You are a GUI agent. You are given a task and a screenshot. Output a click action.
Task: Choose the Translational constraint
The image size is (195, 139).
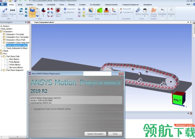coord(127,12)
